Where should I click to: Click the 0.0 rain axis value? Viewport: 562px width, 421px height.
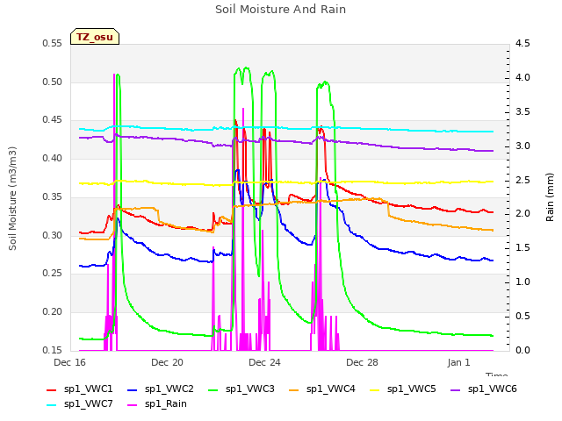[522, 350]
